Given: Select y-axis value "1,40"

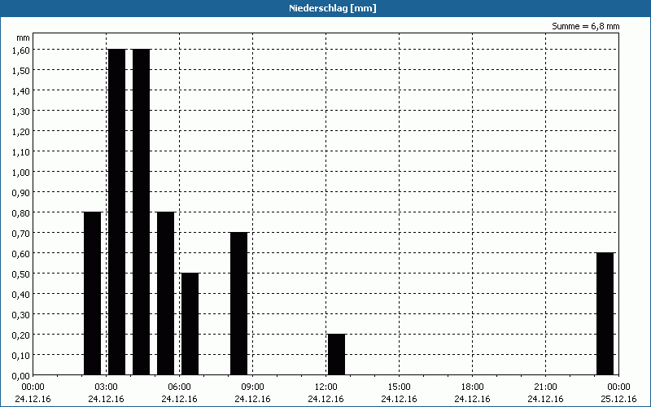Looking at the screenshot, I should tap(21, 90).
